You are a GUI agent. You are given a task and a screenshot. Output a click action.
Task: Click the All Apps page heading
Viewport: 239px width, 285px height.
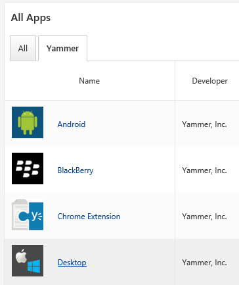coord(31,18)
